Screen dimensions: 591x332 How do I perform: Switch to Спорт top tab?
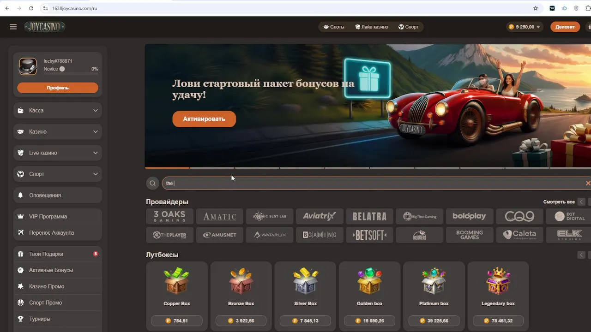pos(409,27)
